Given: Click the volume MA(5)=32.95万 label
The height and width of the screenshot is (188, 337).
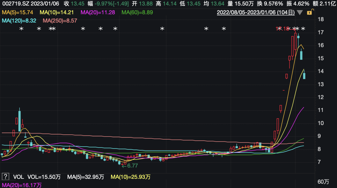Looking at the screenshot, I should [86, 177].
